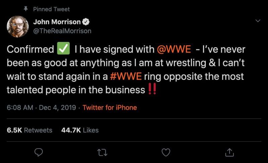Click the Pinned Tweet label

pyautogui.click(x=52, y=9)
